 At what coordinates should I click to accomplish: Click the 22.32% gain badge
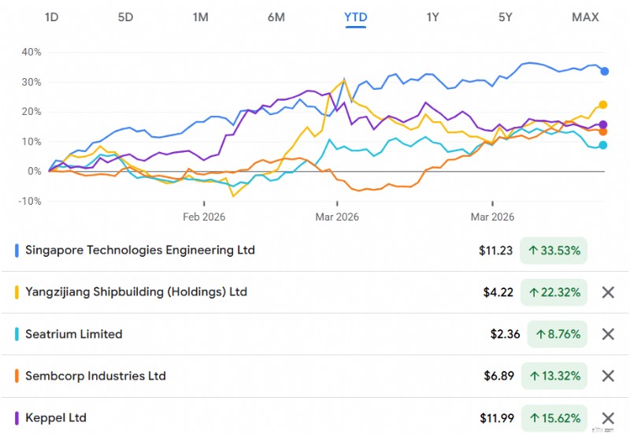tap(554, 292)
